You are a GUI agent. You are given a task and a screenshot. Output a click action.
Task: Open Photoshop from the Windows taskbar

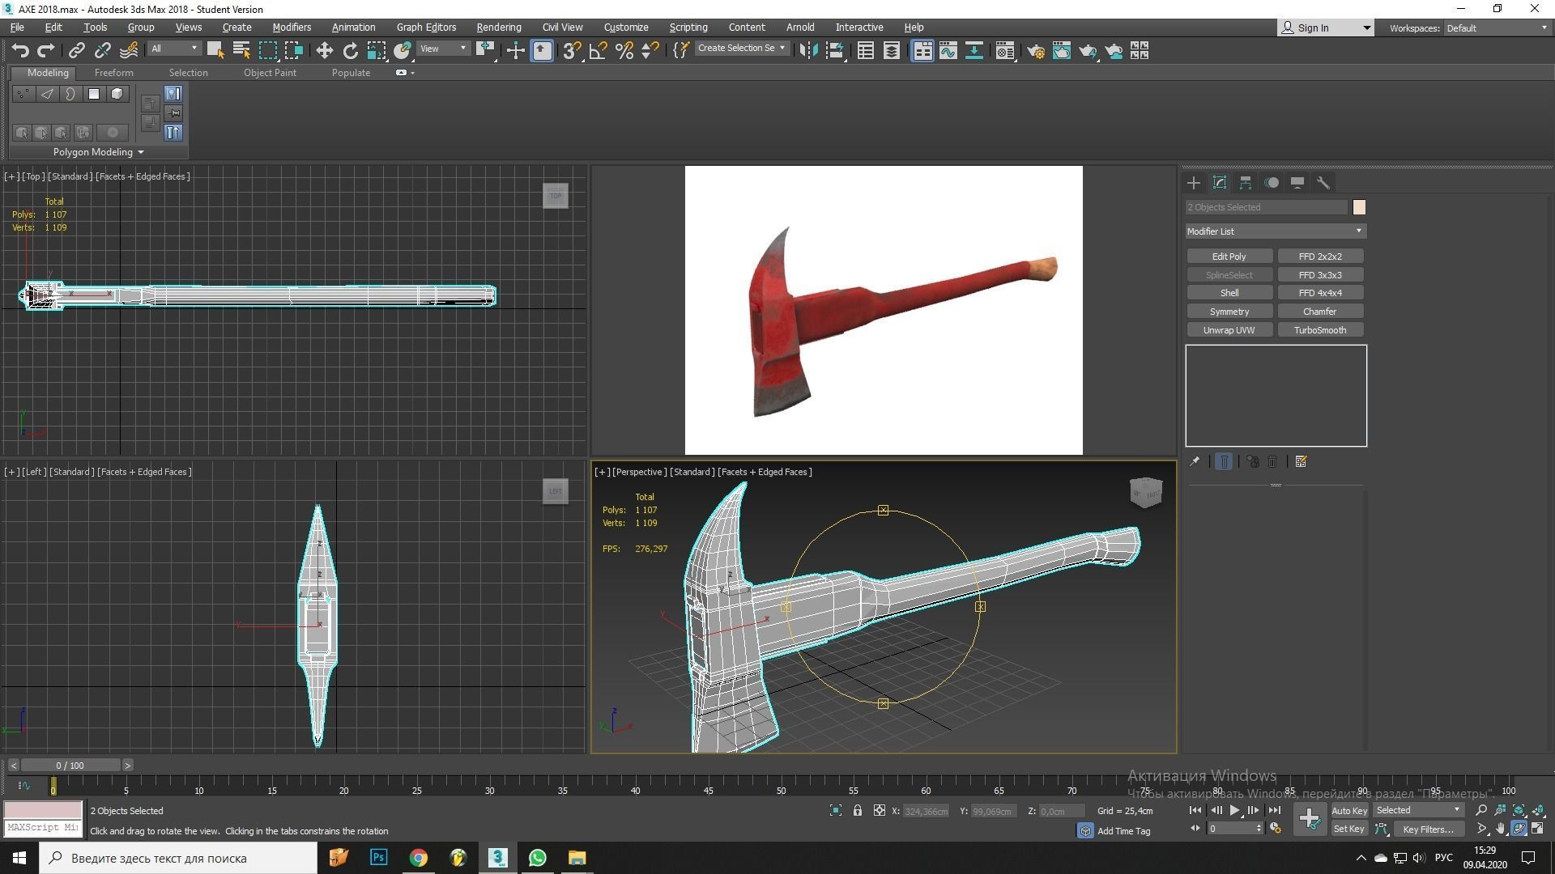click(x=378, y=858)
